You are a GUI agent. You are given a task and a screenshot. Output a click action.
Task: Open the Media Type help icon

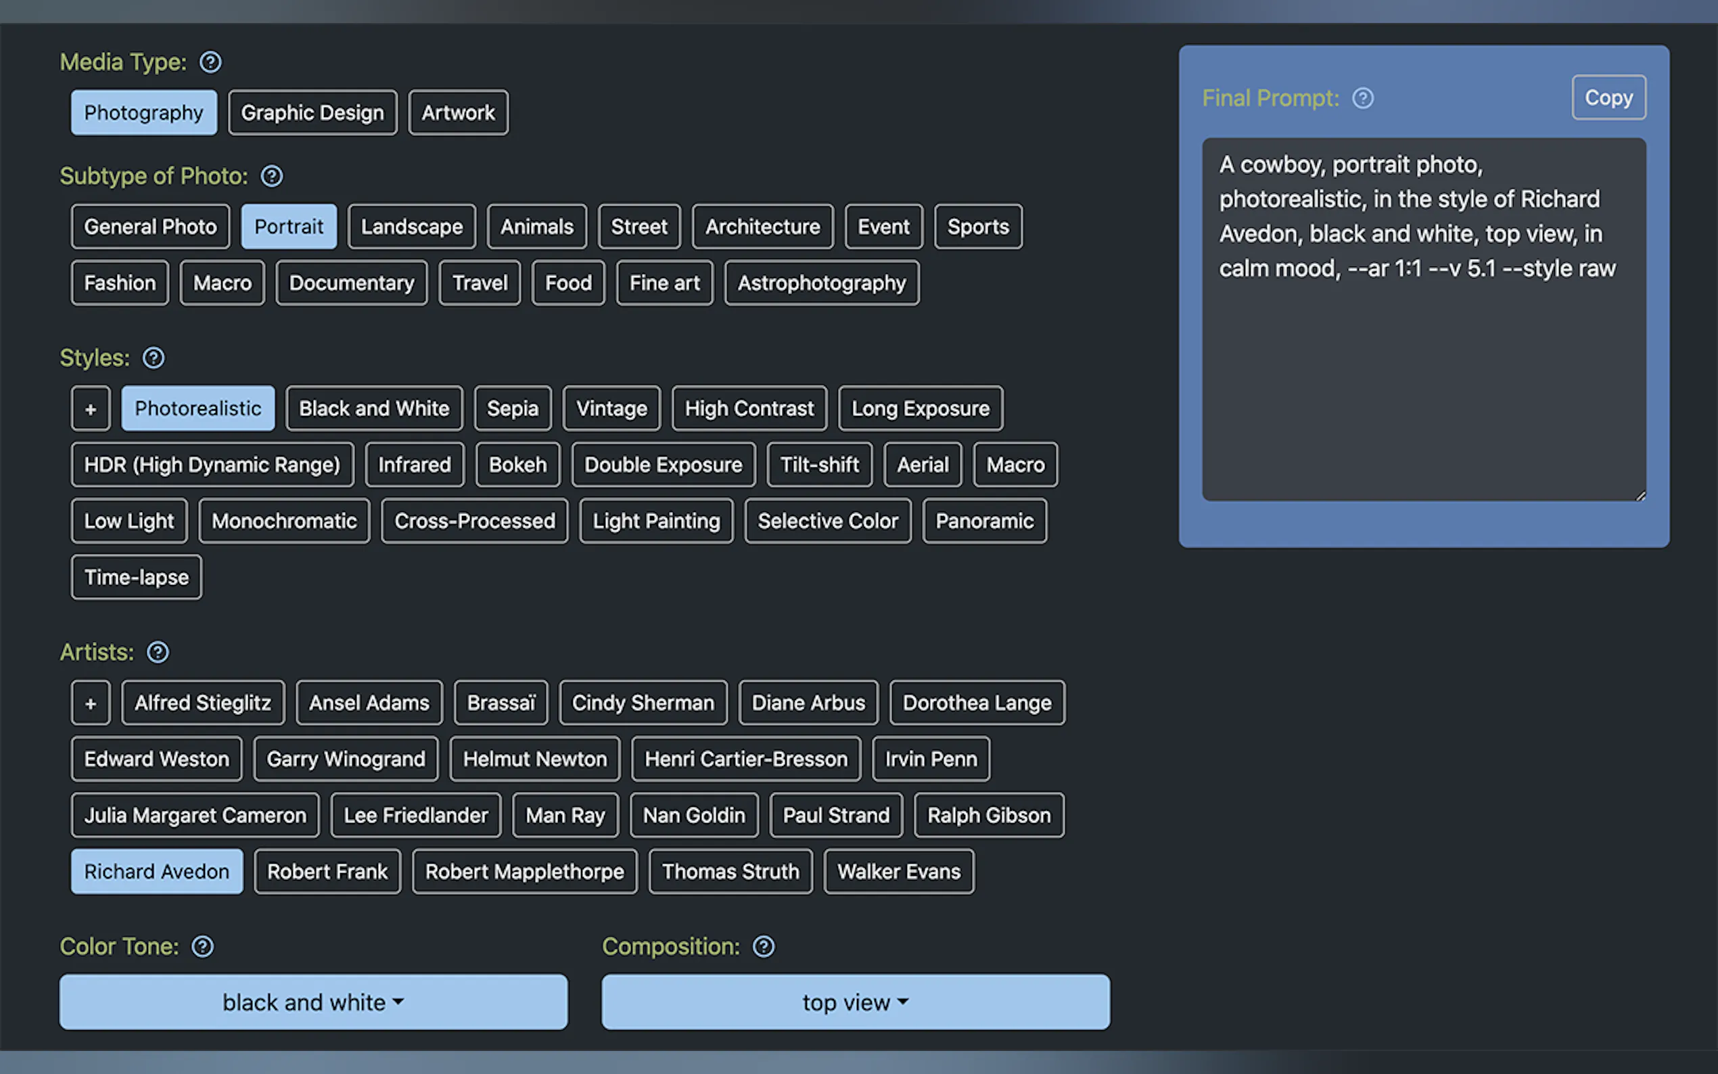pyautogui.click(x=210, y=62)
